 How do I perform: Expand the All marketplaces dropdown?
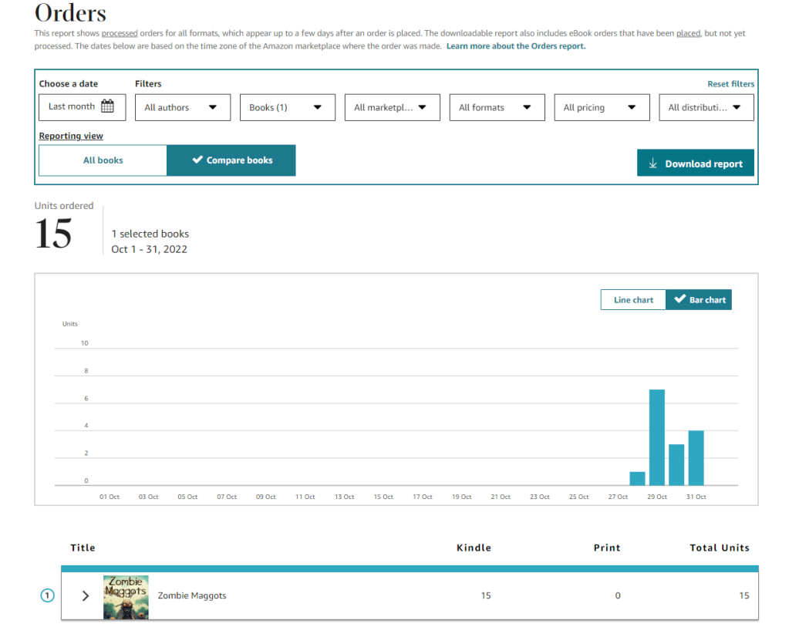[392, 107]
